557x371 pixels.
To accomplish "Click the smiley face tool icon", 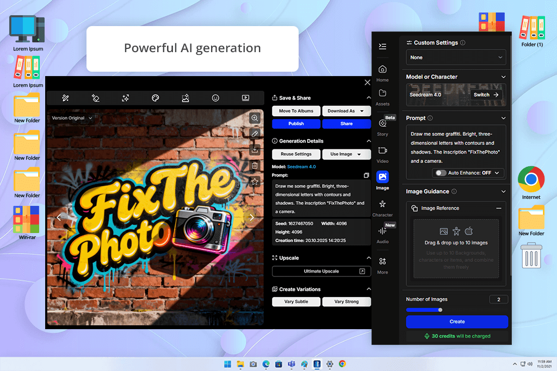I will pyautogui.click(x=215, y=98).
